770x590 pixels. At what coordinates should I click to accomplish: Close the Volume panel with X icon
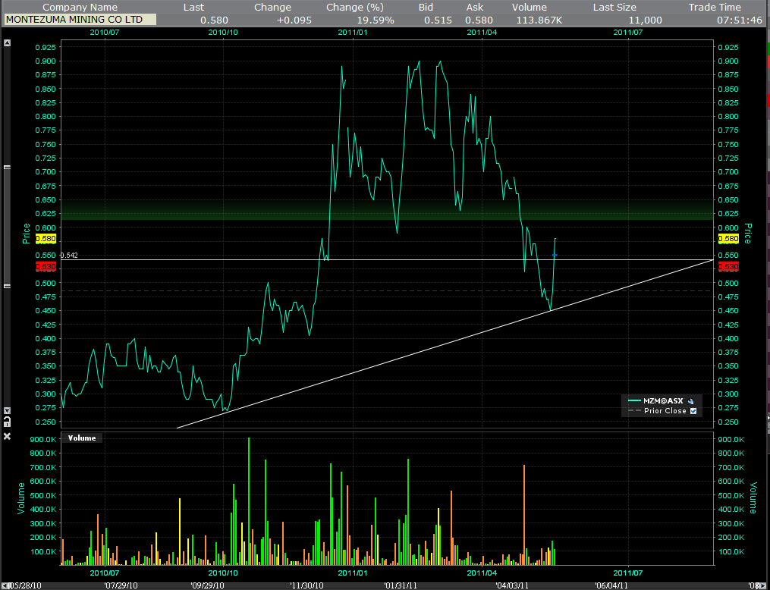(x=8, y=437)
